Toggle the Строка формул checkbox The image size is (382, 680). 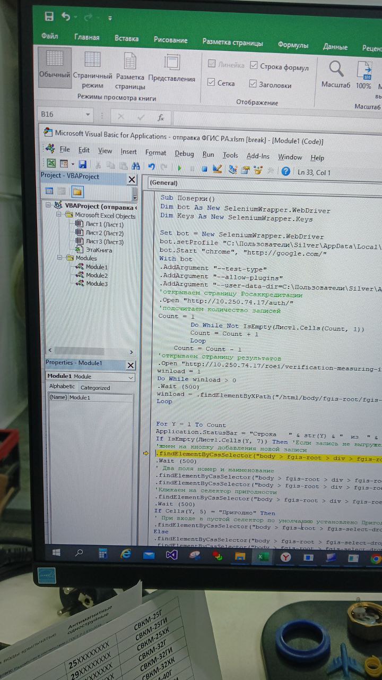coord(254,66)
